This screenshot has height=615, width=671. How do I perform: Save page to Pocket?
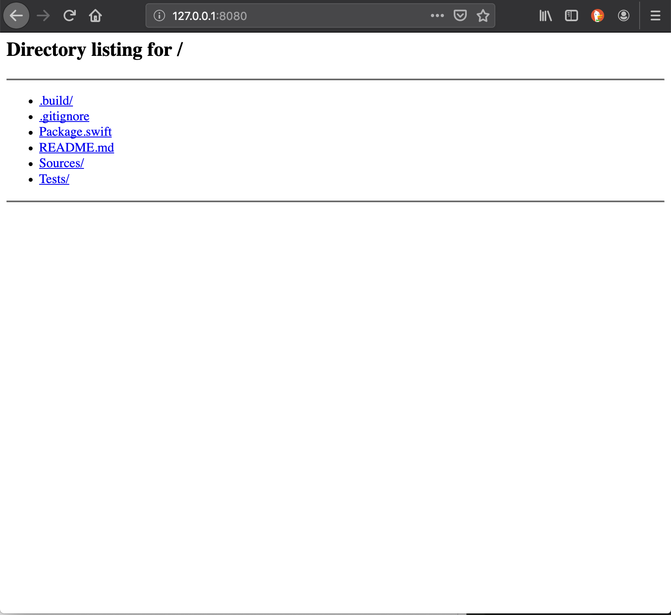(460, 16)
